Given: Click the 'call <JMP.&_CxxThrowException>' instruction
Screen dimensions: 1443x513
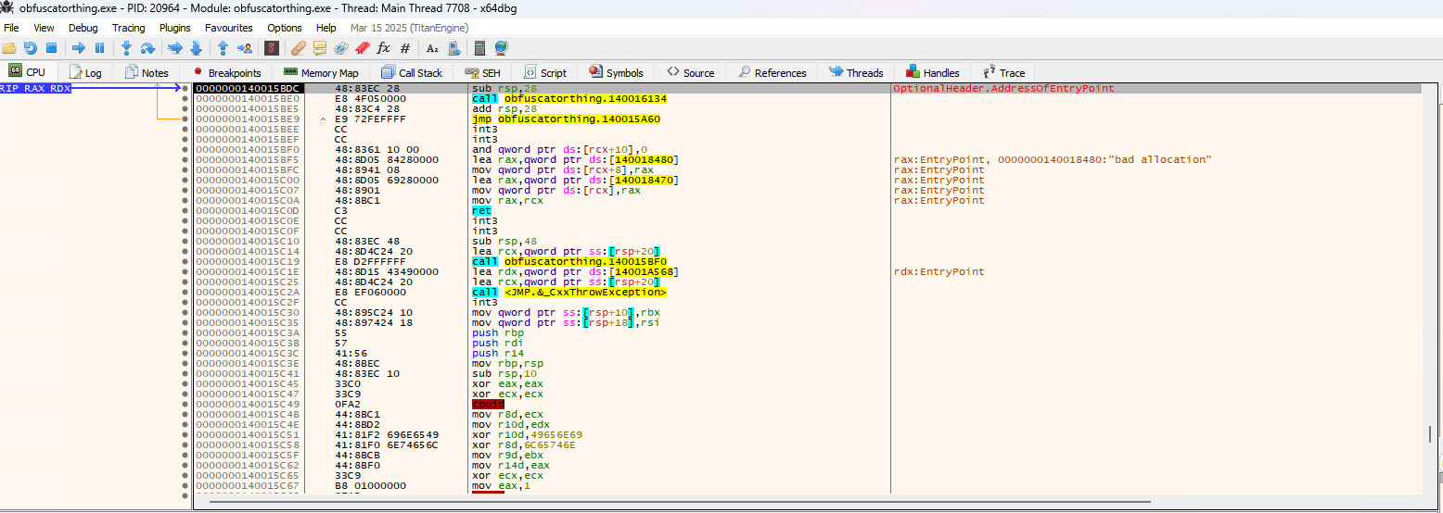Looking at the screenshot, I should [568, 292].
